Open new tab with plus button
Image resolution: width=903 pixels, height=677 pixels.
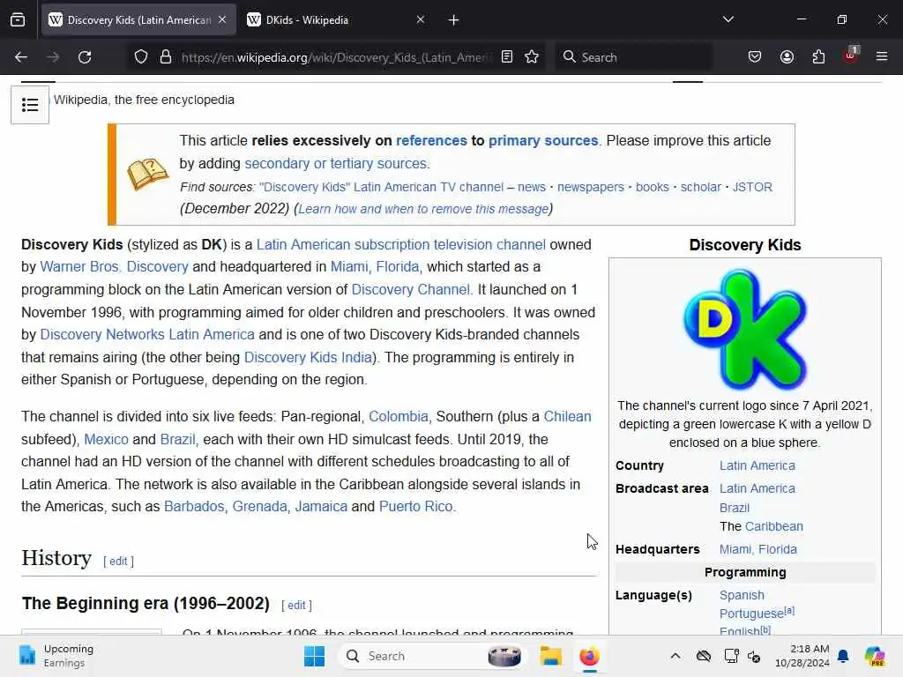point(454,20)
